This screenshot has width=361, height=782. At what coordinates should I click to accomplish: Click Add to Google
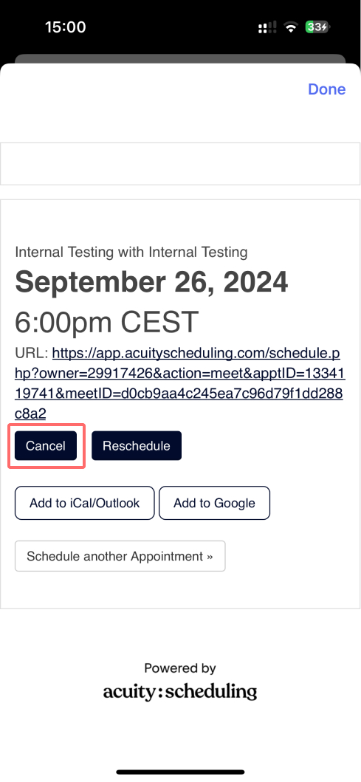[x=214, y=503]
